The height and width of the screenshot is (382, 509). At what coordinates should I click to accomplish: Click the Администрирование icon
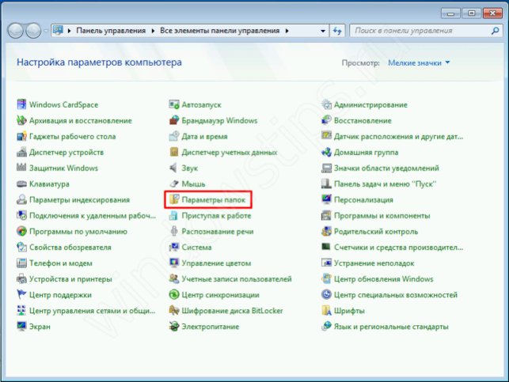pyautogui.click(x=326, y=104)
